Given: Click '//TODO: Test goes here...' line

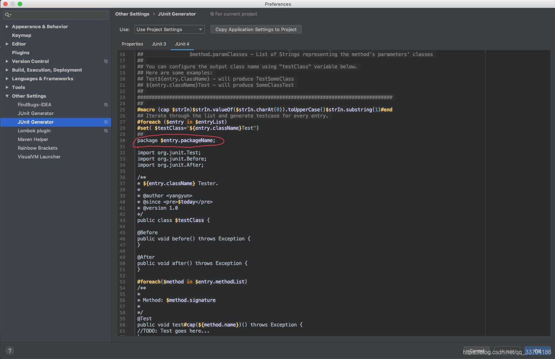Looking at the screenshot, I should click(173, 331).
